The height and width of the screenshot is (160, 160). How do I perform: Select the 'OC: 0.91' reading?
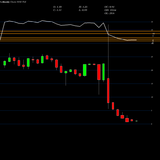point(109,7)
